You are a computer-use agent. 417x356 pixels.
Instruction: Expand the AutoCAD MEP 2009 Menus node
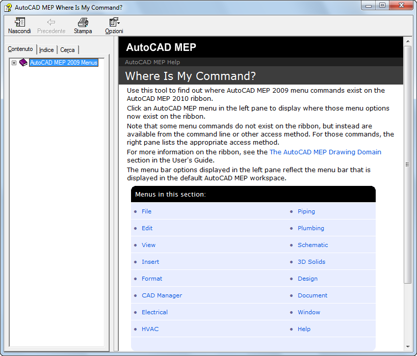coord(14,63)
